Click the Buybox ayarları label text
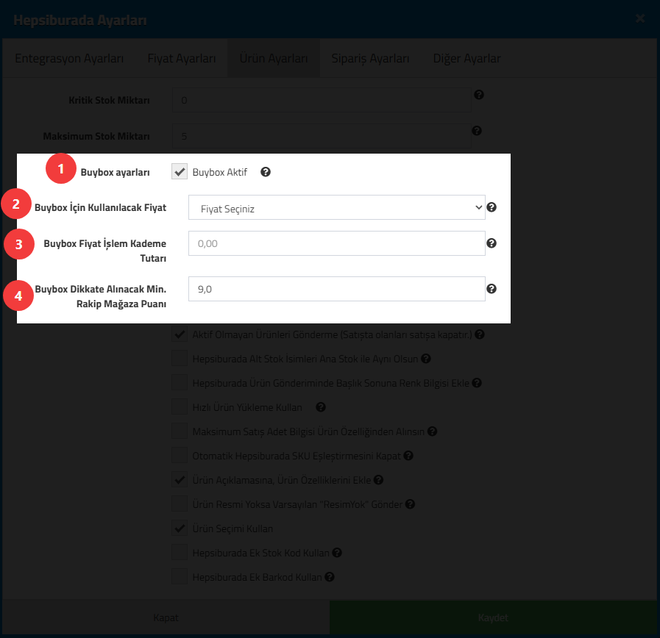The image size is (660, 638). pos(115,173)
